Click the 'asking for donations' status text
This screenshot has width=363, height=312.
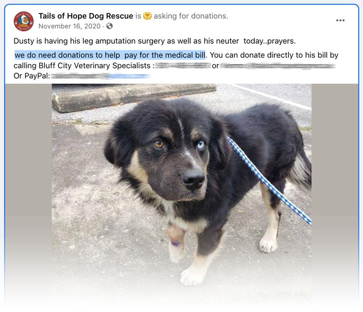pos(191,16)
